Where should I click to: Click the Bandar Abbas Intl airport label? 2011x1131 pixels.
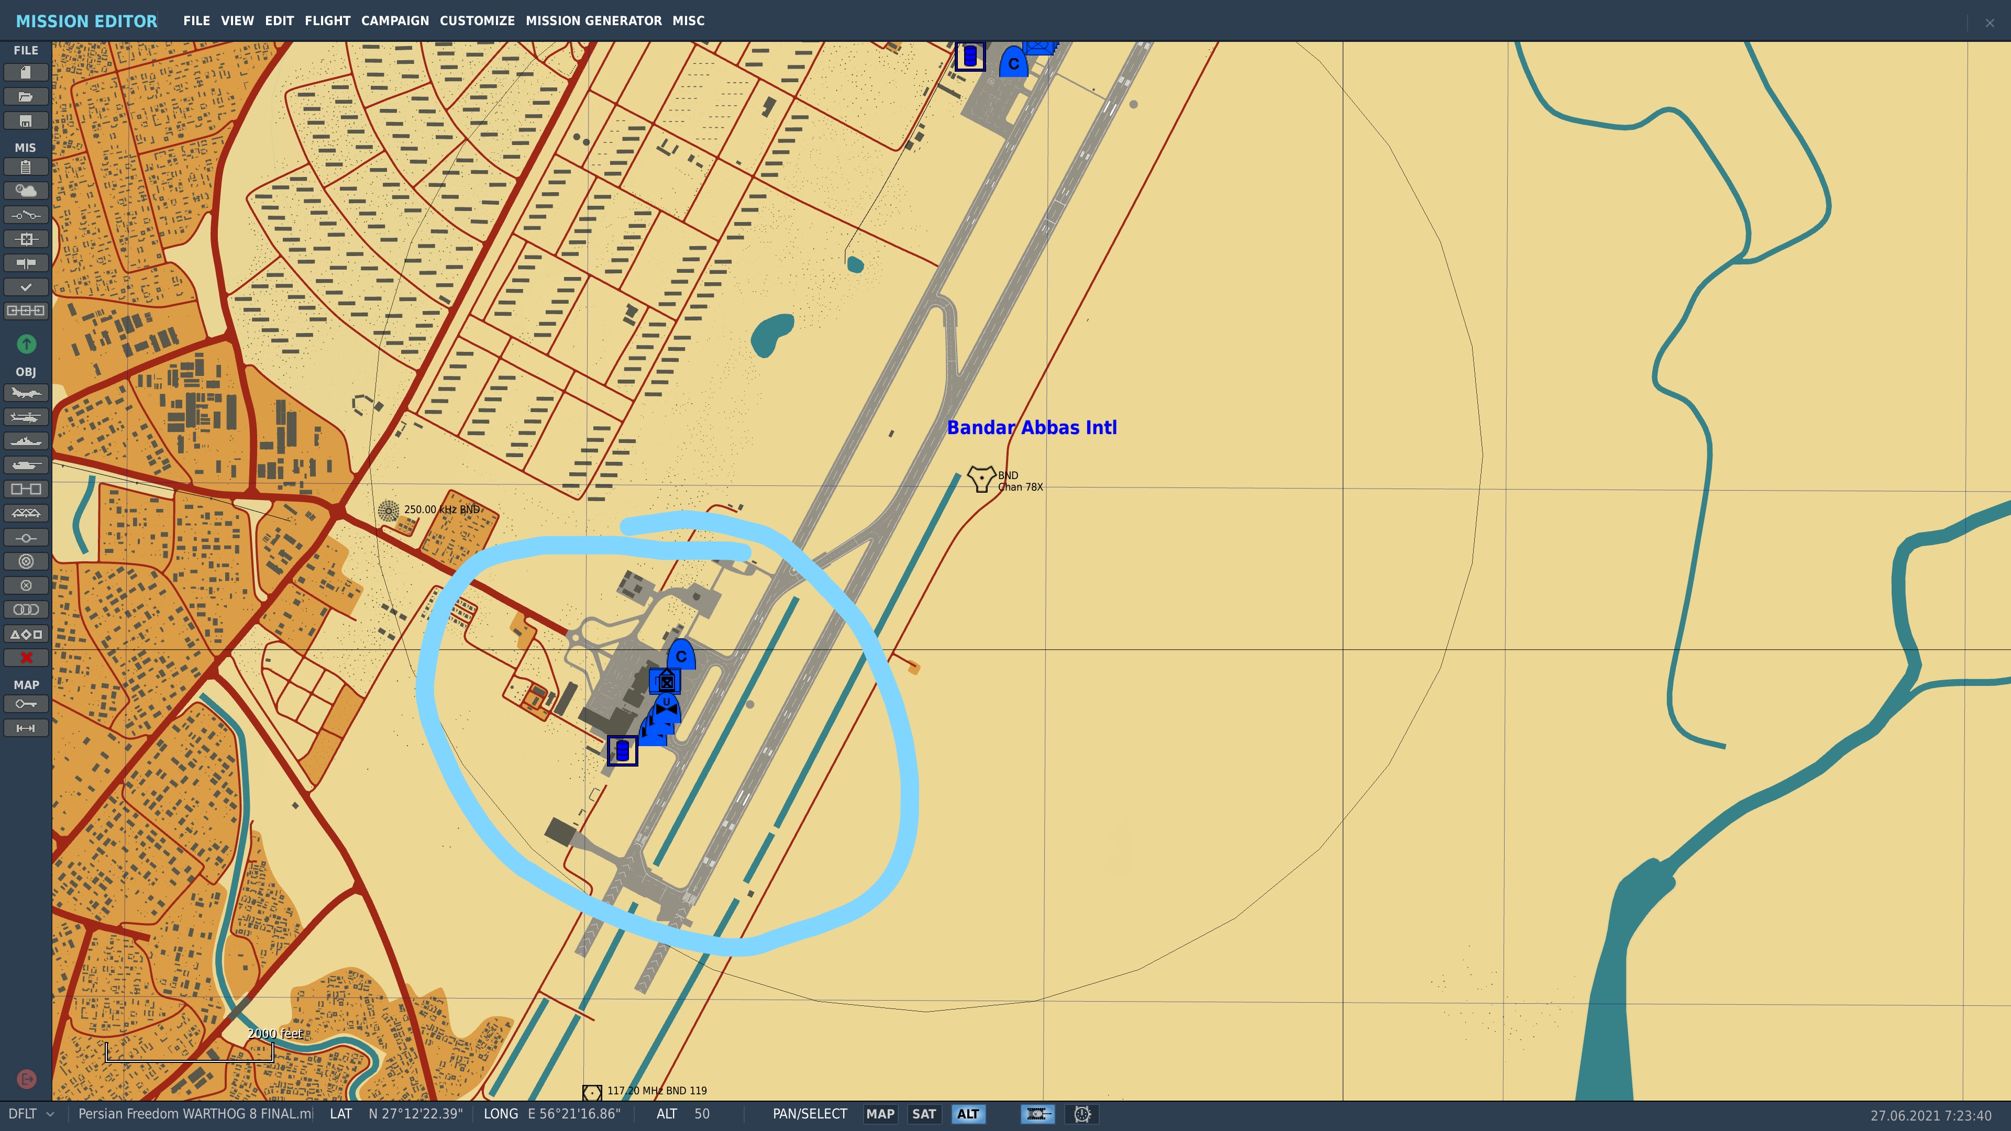1032,427
